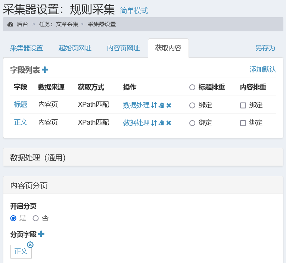Select 绑定 radio for 标题 row
Screen dimensions: 286x263
[192, 105]
